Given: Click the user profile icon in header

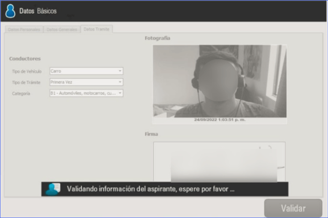Looking at the screenshot, I should 10,11.
